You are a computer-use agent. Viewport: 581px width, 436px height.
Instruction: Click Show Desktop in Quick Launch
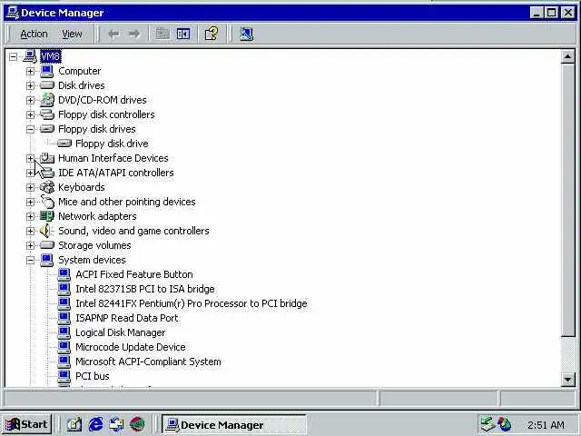[74, 424]
